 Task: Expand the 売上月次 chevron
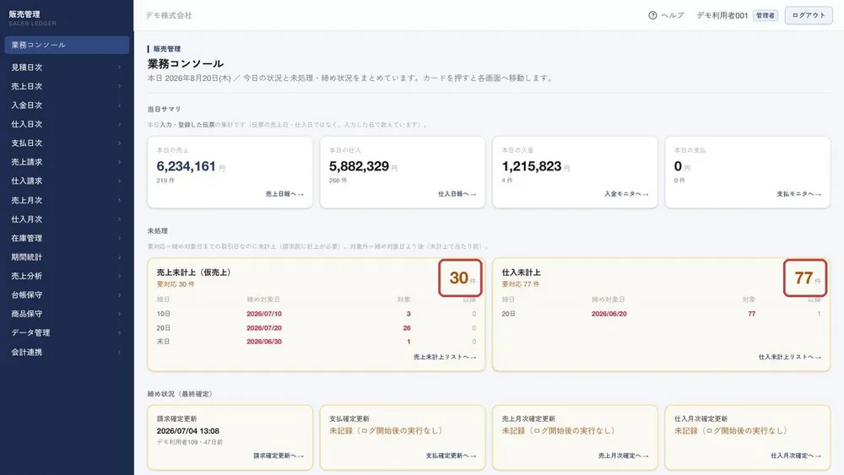pyautogui.click(x=119, y=200)
